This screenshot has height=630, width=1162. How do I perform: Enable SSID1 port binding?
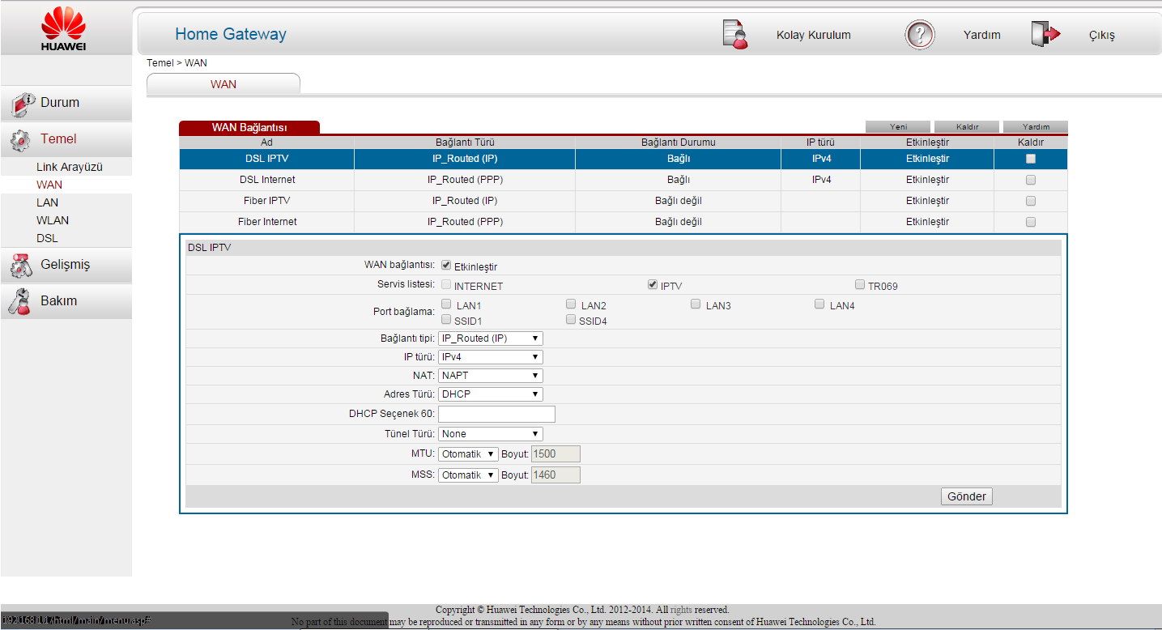pos(446,319)
